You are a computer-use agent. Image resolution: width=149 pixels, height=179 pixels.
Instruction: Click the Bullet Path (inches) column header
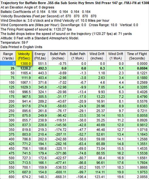point(58,56)
